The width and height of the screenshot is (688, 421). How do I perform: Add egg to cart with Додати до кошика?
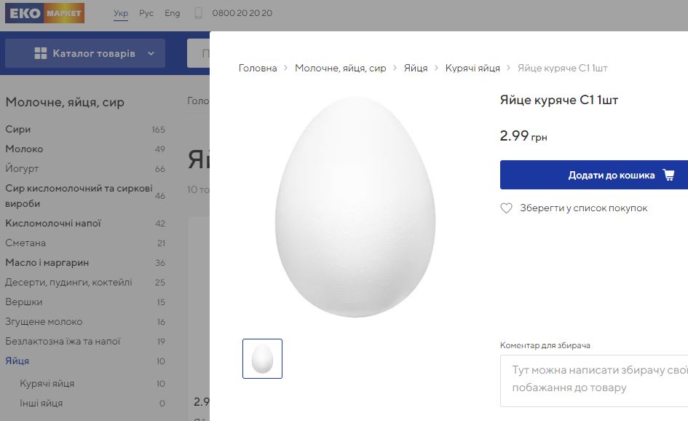click(593, 175)
